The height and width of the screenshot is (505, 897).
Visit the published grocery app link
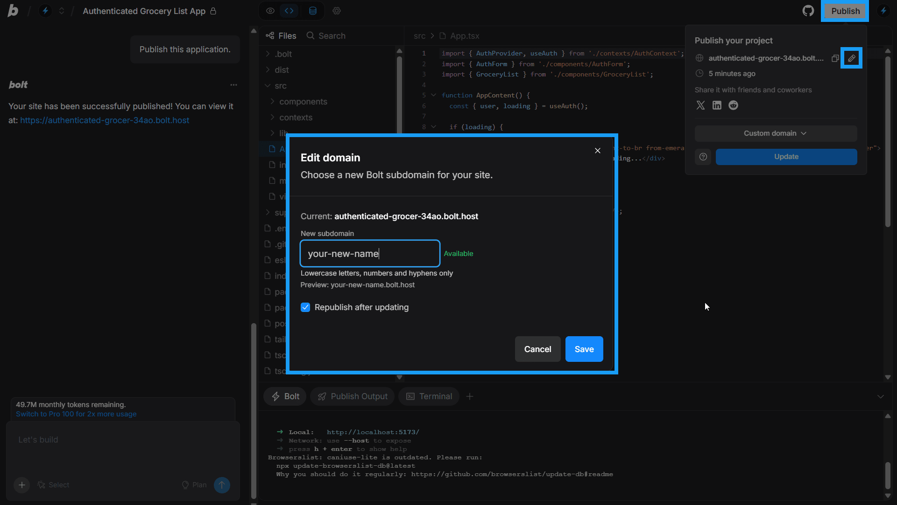pos(105,120)
